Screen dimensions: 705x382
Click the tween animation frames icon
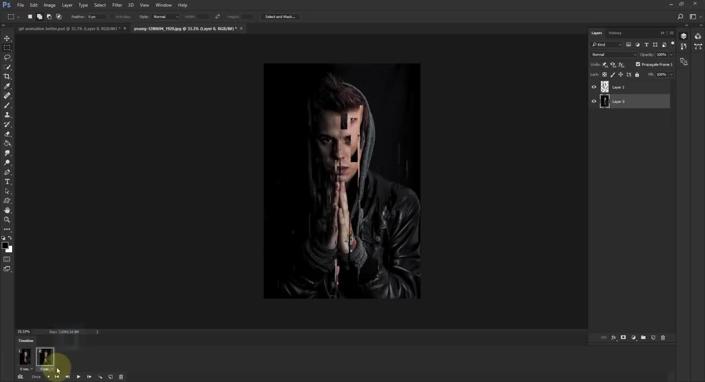[100, 377]
